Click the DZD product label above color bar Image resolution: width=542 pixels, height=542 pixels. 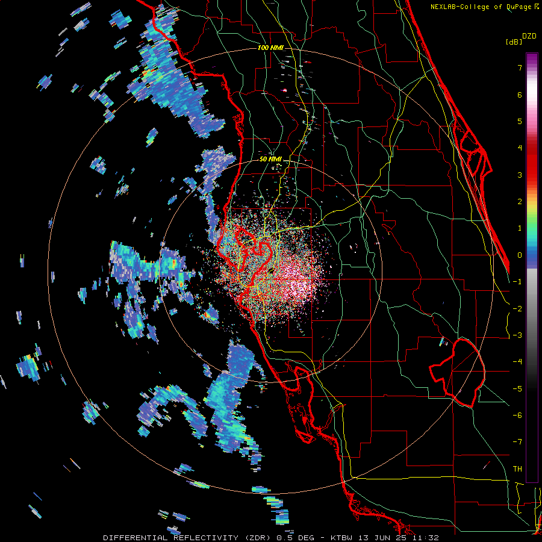tap(529, 36)
